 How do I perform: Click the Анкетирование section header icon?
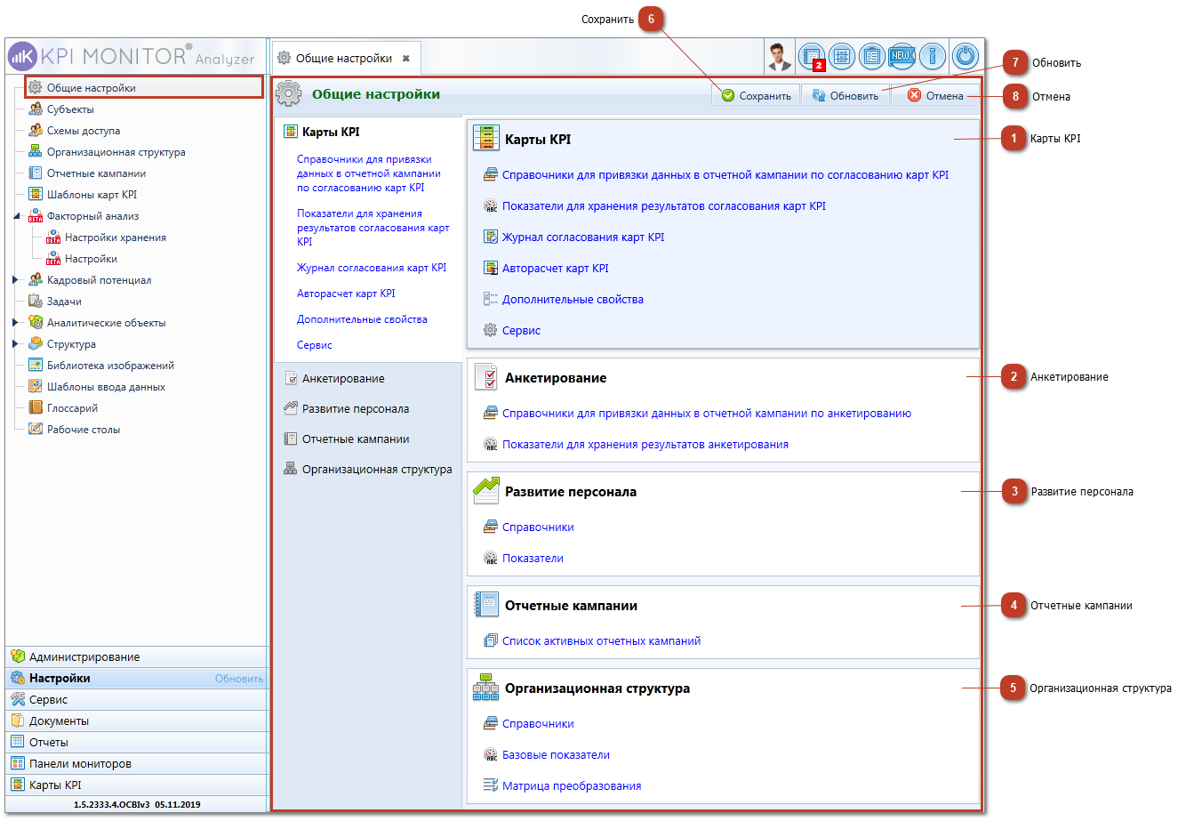486,377
